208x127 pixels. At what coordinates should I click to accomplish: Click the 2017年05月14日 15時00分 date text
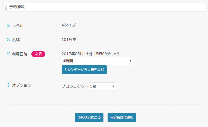click(86, 54)
